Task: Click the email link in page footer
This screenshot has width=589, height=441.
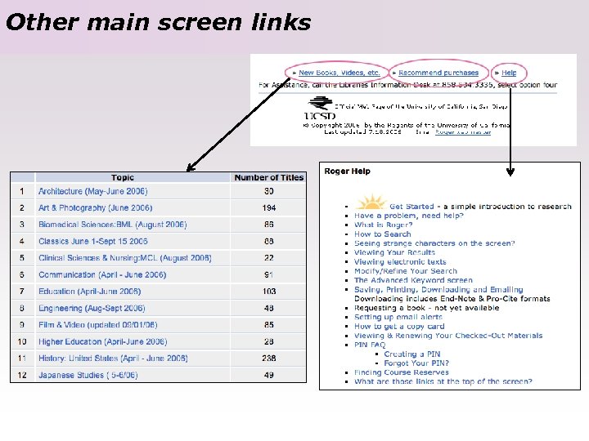Action: [x=463, y=132]
